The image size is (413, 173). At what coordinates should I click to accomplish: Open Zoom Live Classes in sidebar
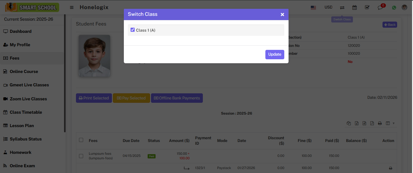pos(28,99)
